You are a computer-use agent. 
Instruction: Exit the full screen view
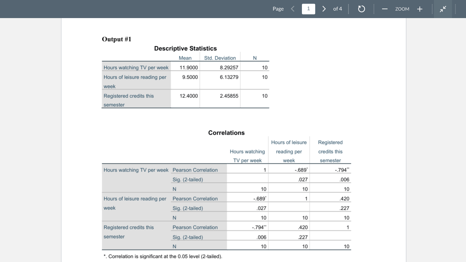tap(443, 9)
